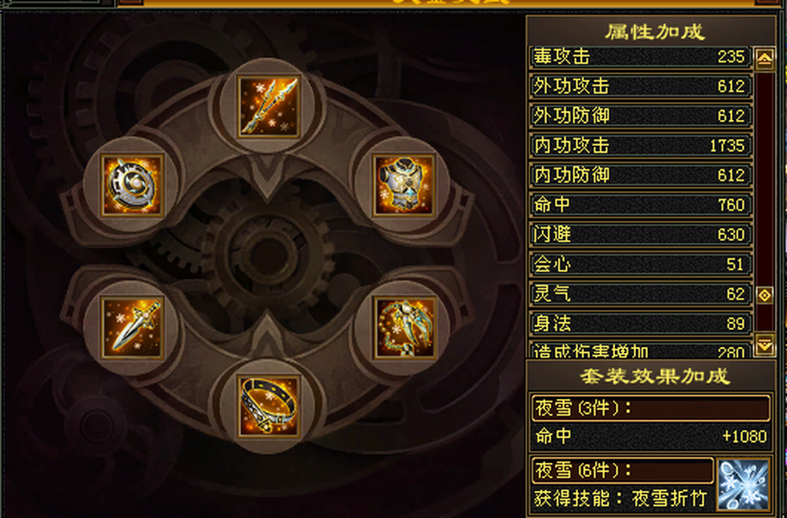Click the 会心 attribute row

pyautogui.click(x=641, y=264)
